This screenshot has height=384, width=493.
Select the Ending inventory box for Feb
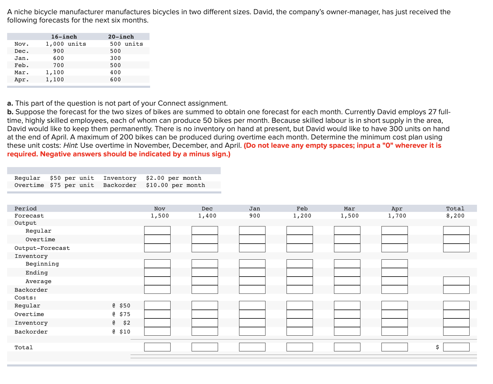tap(300, 272)
